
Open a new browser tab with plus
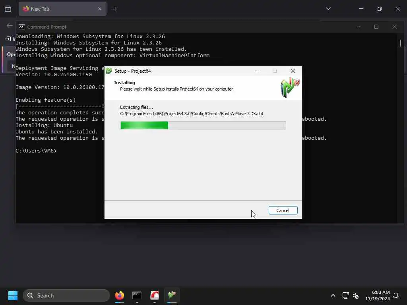(x=115, y=9)
